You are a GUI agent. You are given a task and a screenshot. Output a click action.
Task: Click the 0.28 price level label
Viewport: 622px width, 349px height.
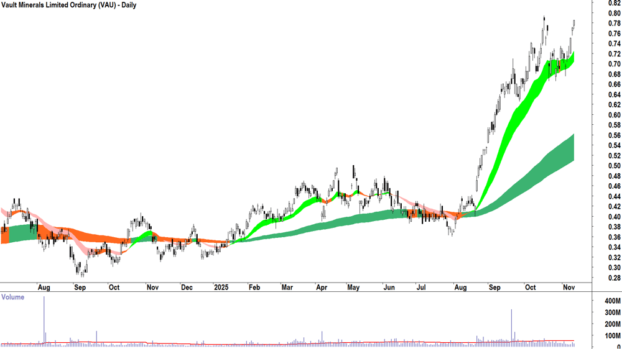(x=614, y=278)
